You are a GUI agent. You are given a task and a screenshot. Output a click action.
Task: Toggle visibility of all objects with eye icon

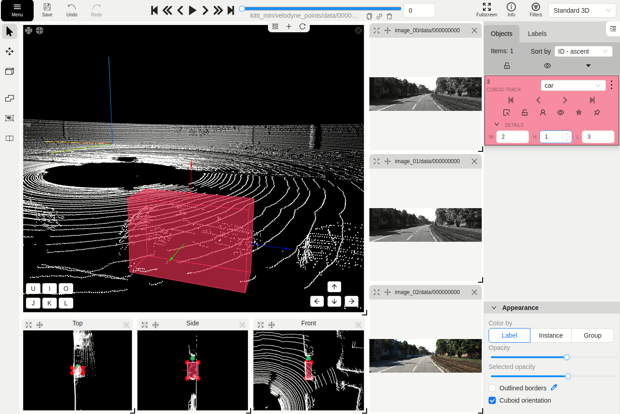click(547, 66)
